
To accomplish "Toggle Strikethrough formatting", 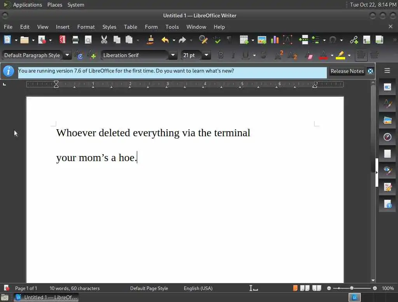I will coord(264,55).
